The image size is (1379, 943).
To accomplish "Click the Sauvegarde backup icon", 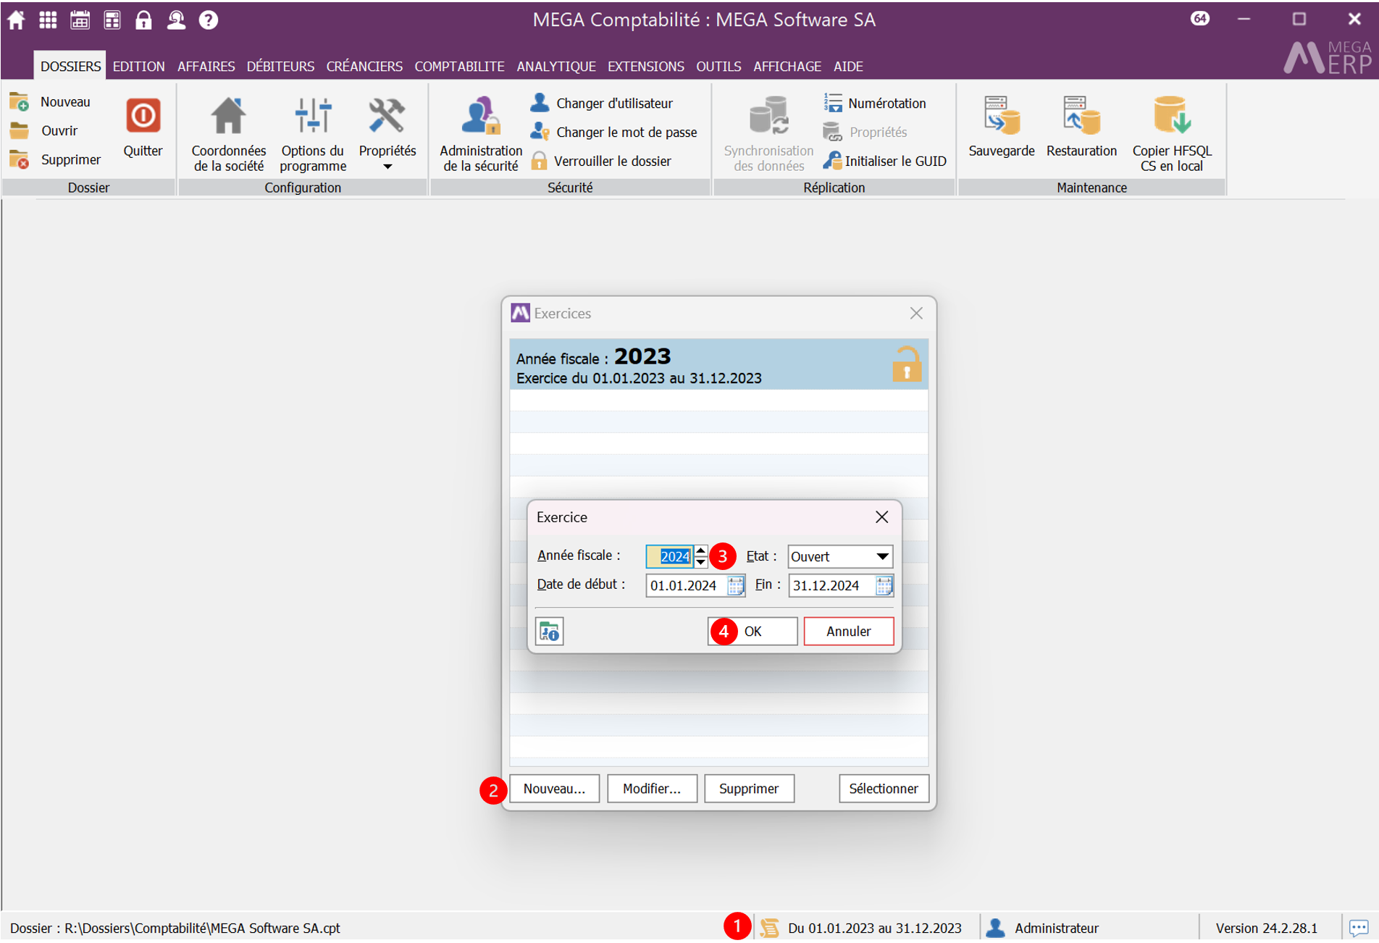I will click(x=1001, y=117).
